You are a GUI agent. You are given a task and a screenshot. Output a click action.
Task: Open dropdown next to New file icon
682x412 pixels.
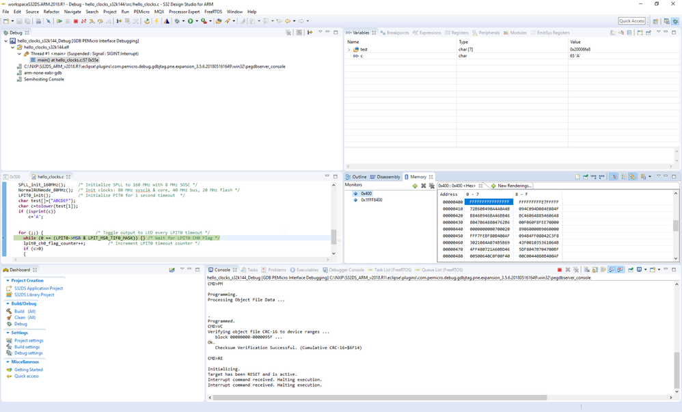(12, 21)
